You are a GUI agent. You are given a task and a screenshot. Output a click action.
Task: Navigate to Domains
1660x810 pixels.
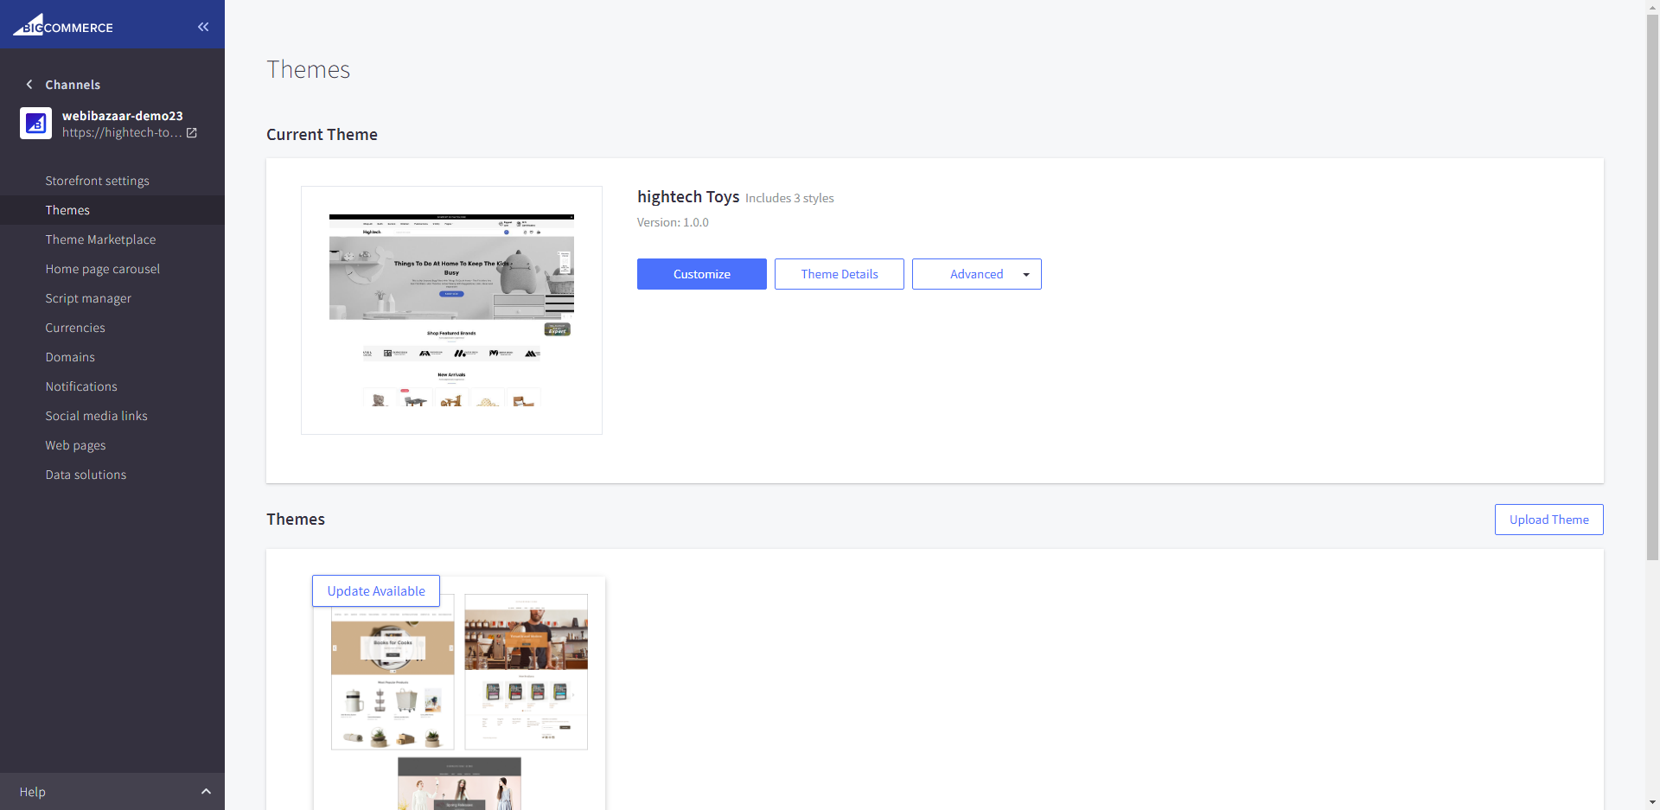click(70, 357)
